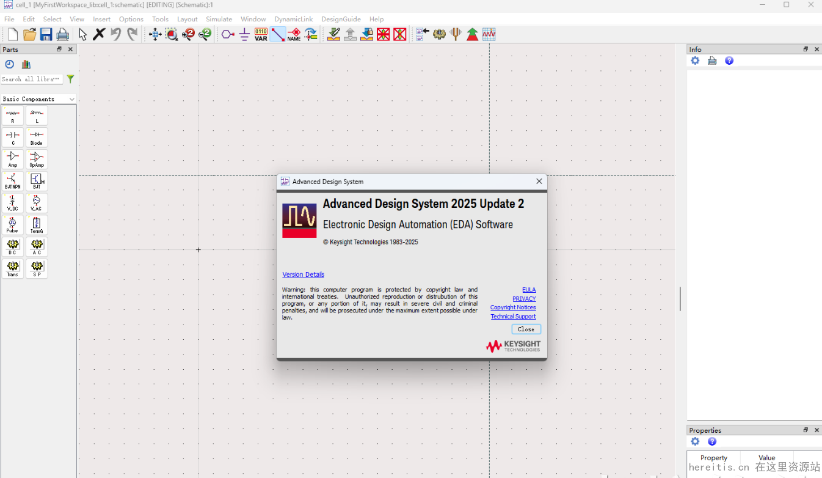Select the arrow pointer tool
822x478 pixels.
[x=82, y=34]
